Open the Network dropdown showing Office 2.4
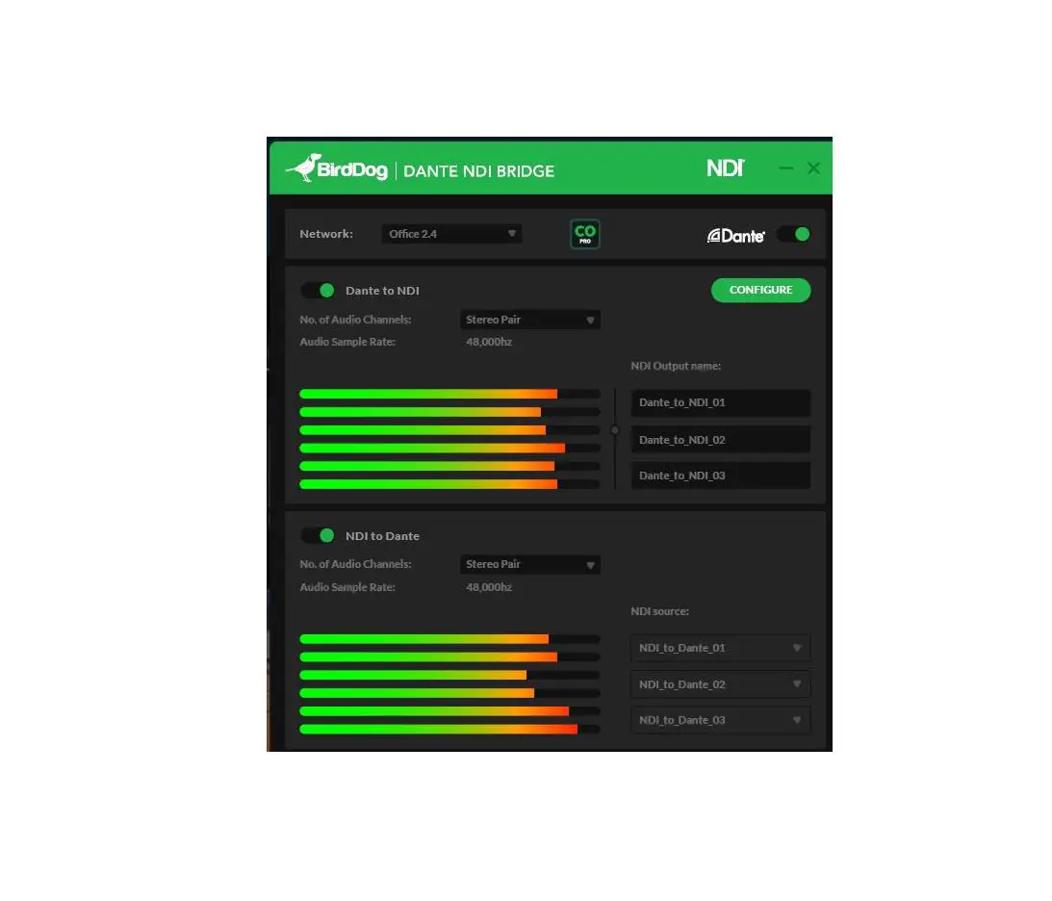Image resolution: width=1052 pixels, height=901 pixels. coord(450,233)
